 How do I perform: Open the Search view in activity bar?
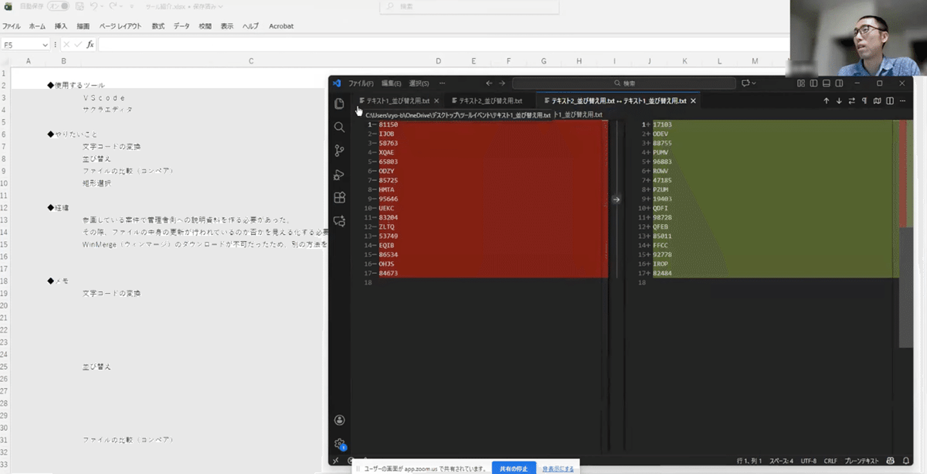point(339,128)
